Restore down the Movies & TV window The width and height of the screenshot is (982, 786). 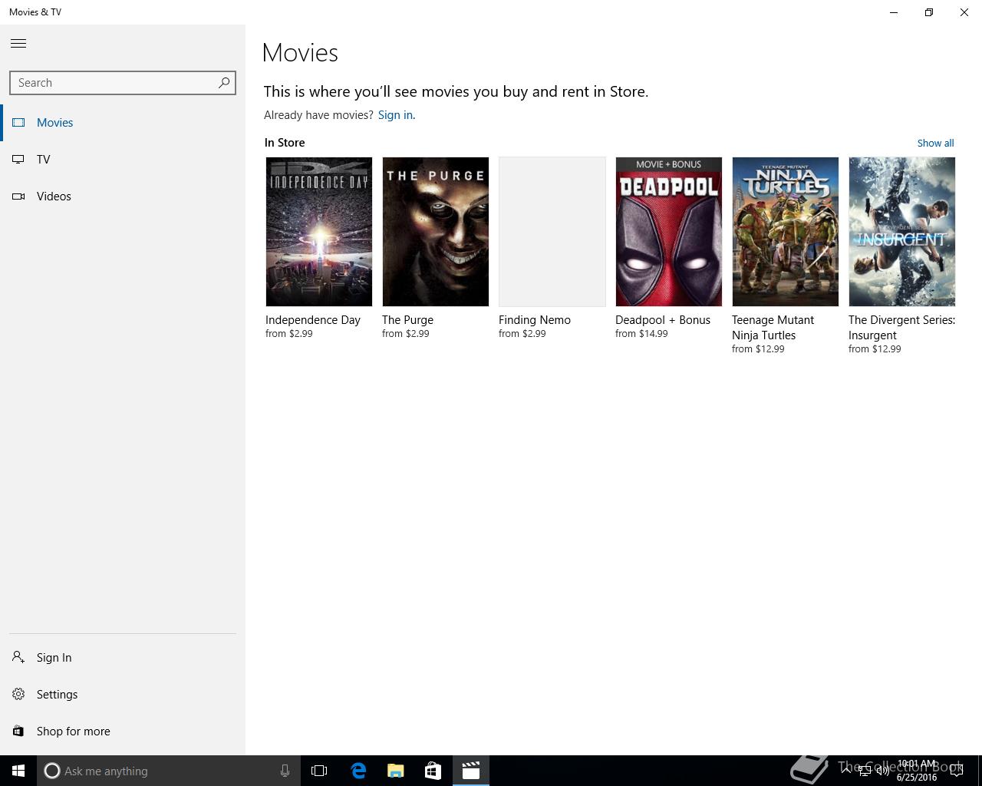(x=929, y=12)
